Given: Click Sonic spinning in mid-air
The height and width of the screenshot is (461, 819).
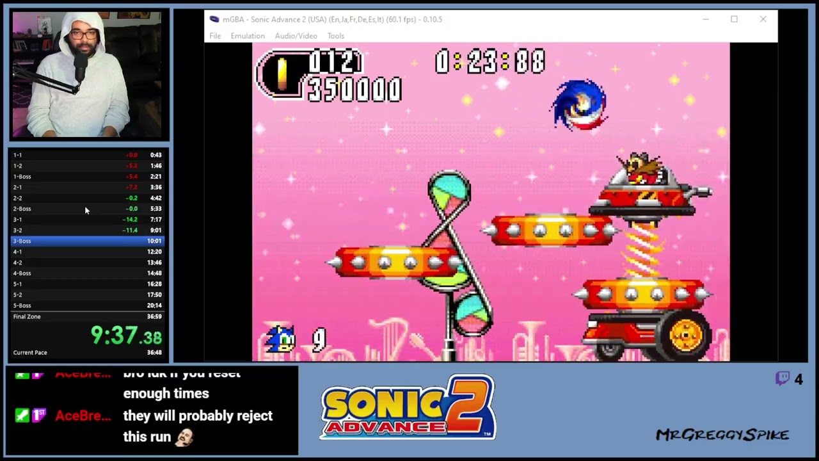Looking at the screenshot, I should pyautogui.click(x=580, y=105).
